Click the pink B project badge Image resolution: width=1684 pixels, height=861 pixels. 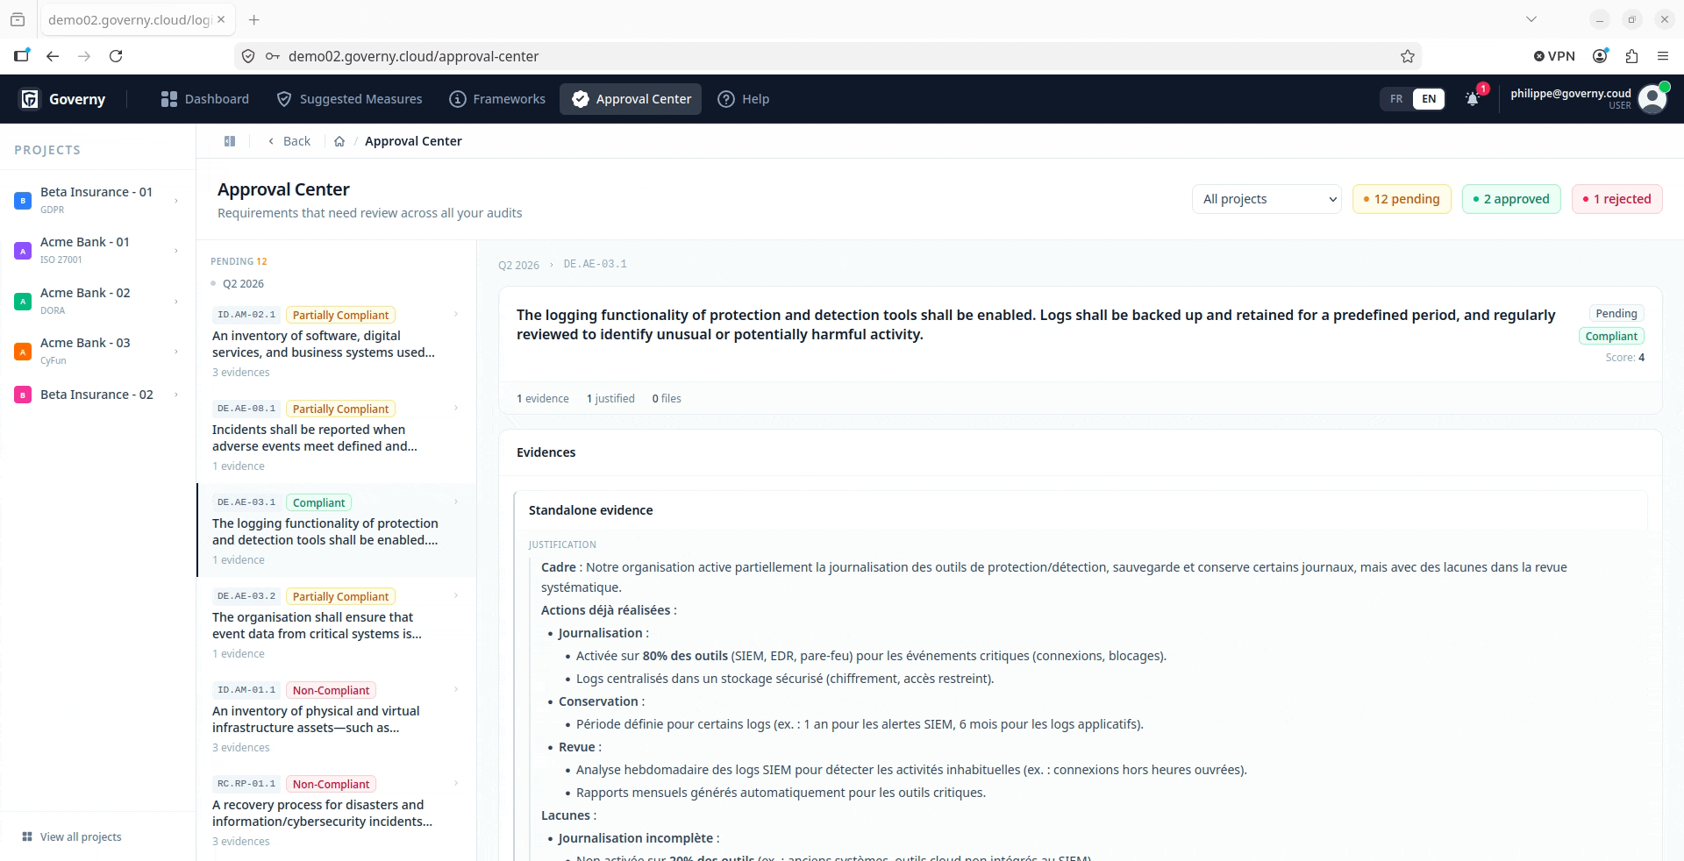point(24,395)
